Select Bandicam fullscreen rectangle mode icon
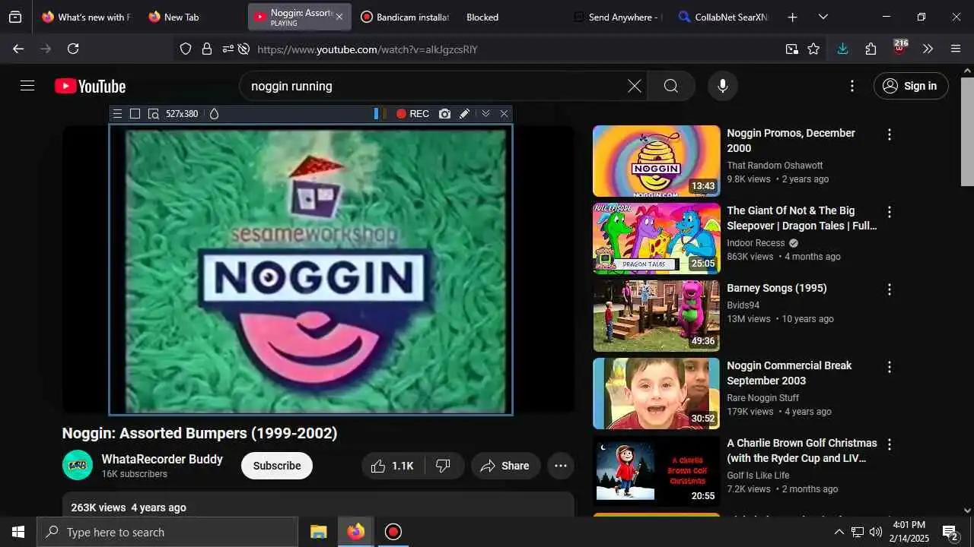The height and width of the screenshot is (547, 974). [135, 114]
